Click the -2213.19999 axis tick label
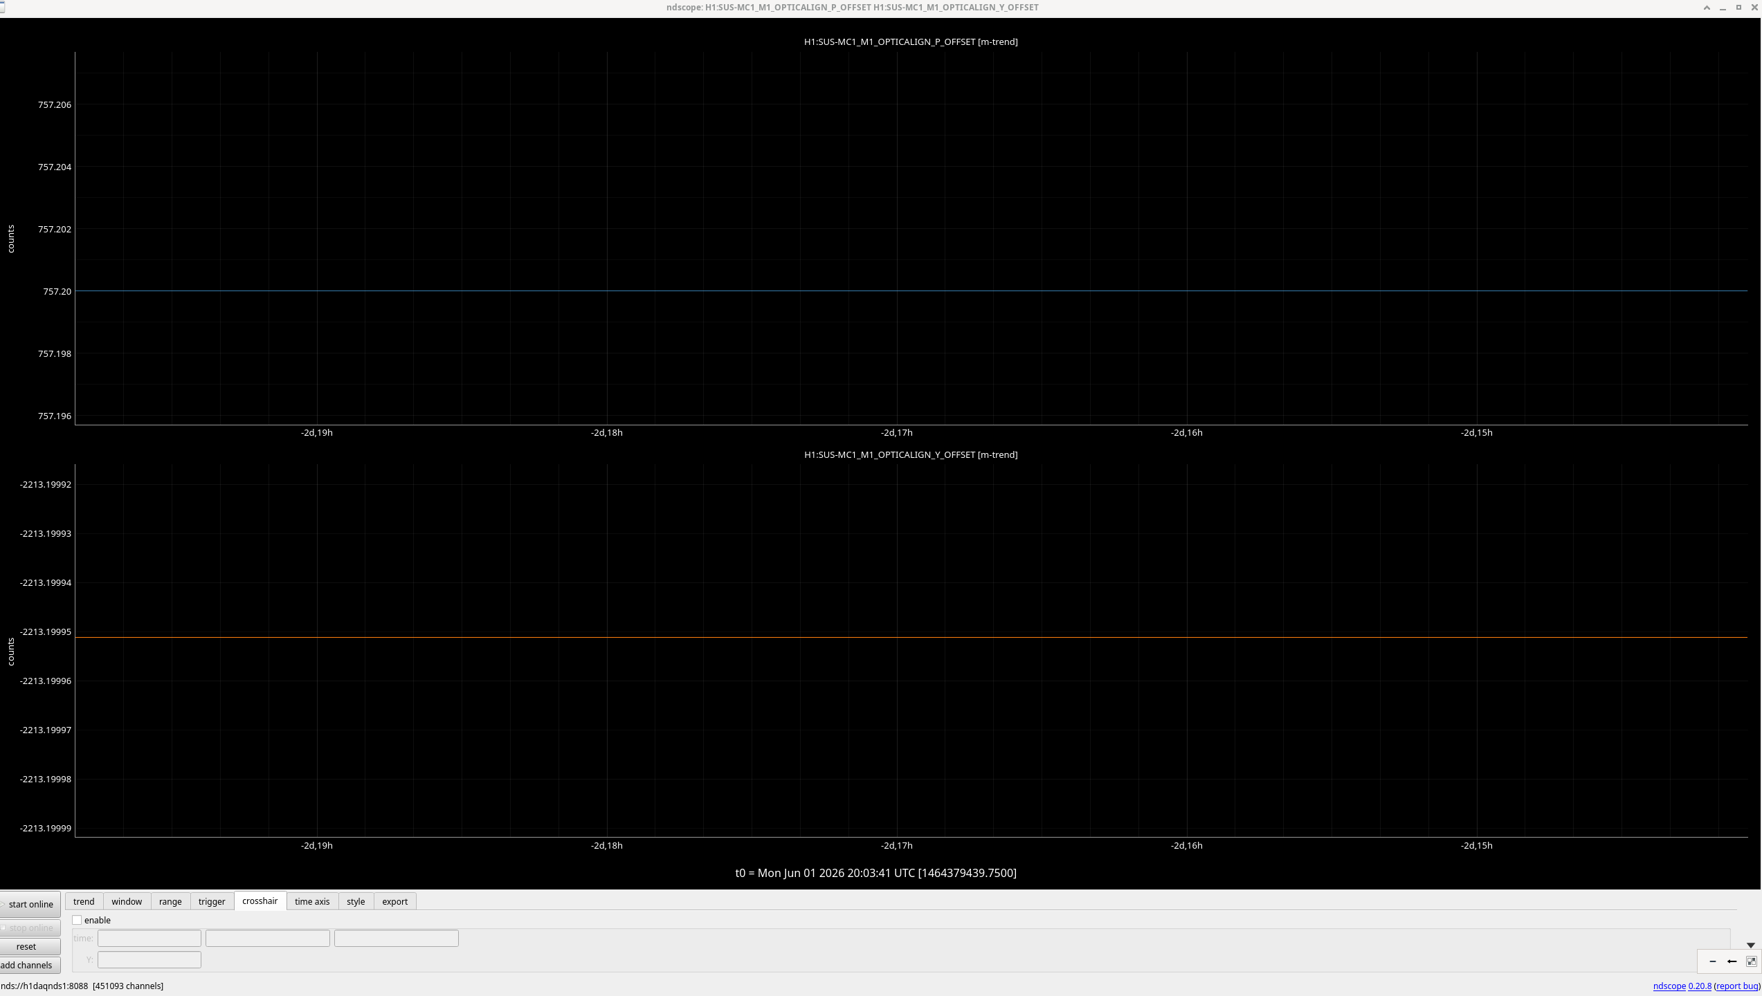Screen dimensions: 1762x996 click(x=46, y=828)
